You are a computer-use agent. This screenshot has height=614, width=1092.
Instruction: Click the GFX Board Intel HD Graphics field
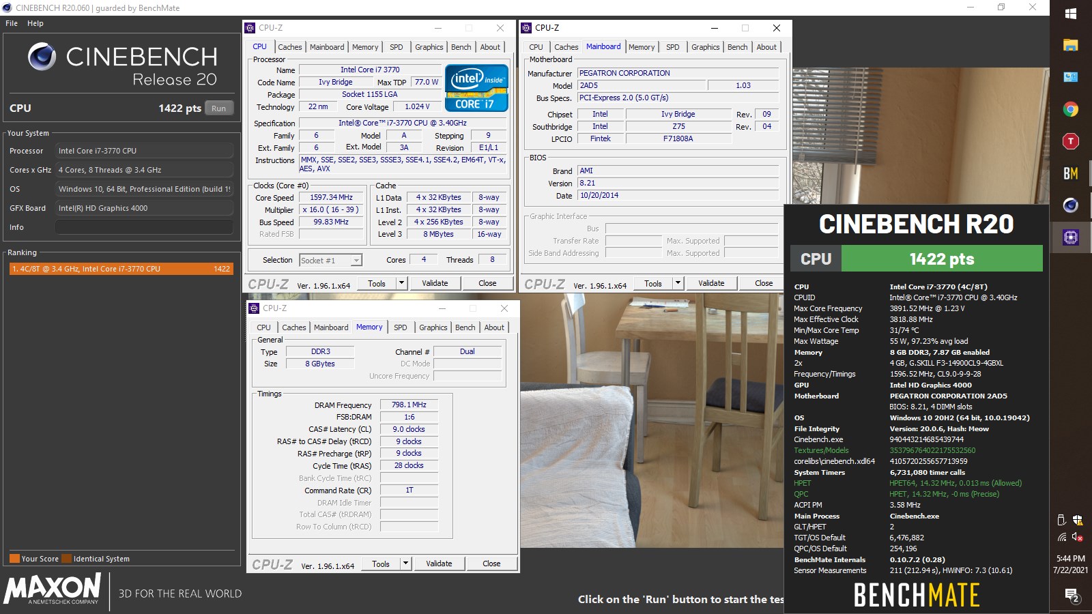coord(144,208)
